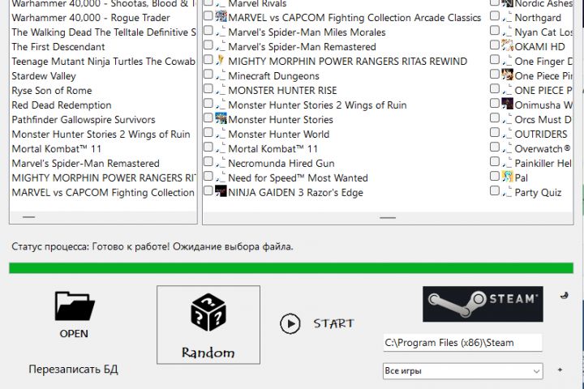Check OKAMI HD checkbox
The image size is (584, 389).
click(495, 45)
